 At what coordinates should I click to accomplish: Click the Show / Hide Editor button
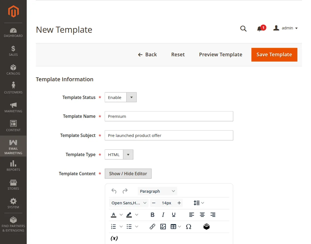click(x=128, y=174)
